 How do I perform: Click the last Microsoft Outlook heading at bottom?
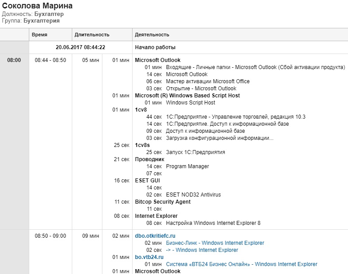[157, 271]
